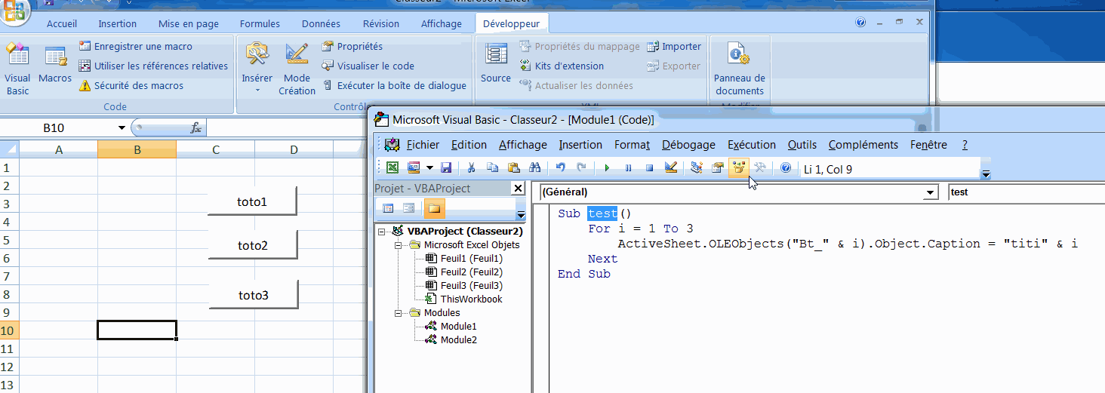Click View Object icon in Projet panel
The image size is (1105, 393).
tap(408, 207)
